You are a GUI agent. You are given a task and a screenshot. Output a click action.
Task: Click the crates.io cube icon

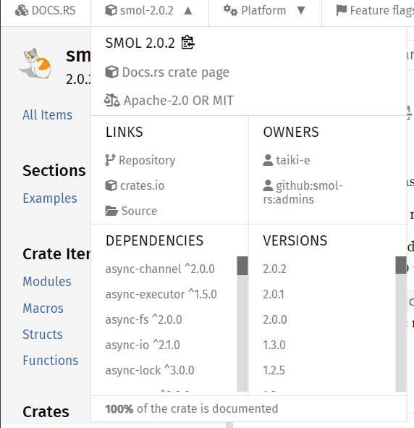click(111, 185)
